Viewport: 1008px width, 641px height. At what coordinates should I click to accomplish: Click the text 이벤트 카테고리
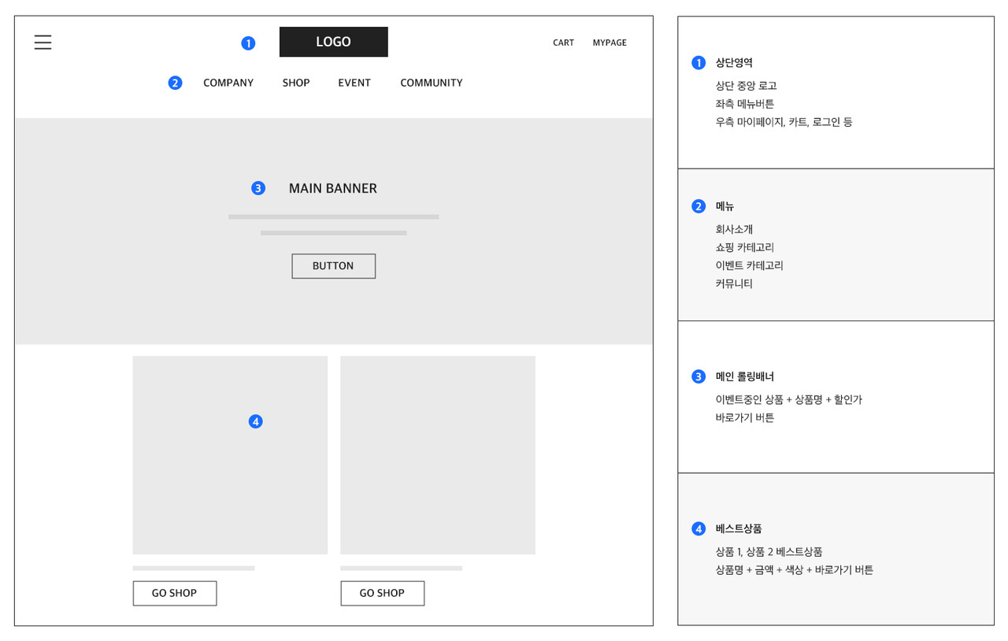click(749, 265)
